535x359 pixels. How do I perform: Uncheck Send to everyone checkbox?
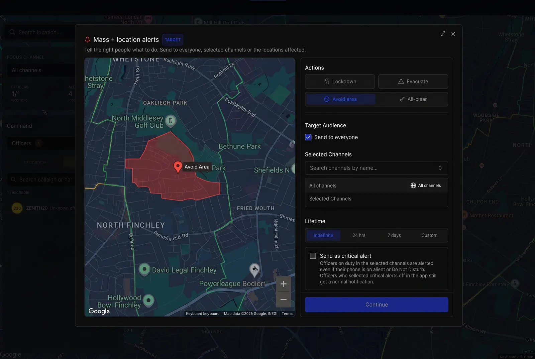pos(308,137)
